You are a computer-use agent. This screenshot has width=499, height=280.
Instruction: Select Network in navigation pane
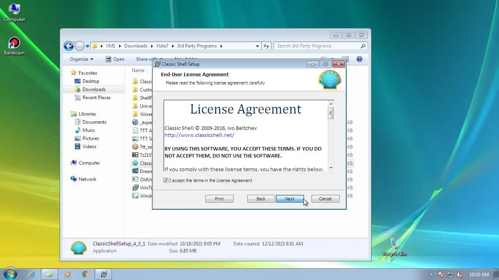87,179
